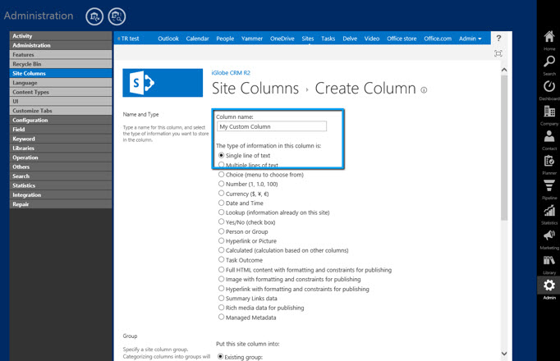Open OneDrive in the top navigation
The image size is (560, 361).
click(x=282, y=39)
